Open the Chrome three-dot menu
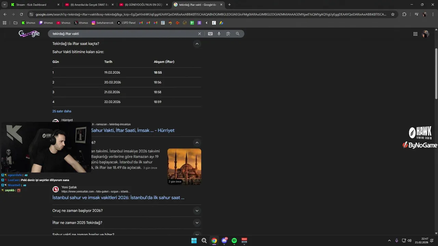 [x=433, y=14]
